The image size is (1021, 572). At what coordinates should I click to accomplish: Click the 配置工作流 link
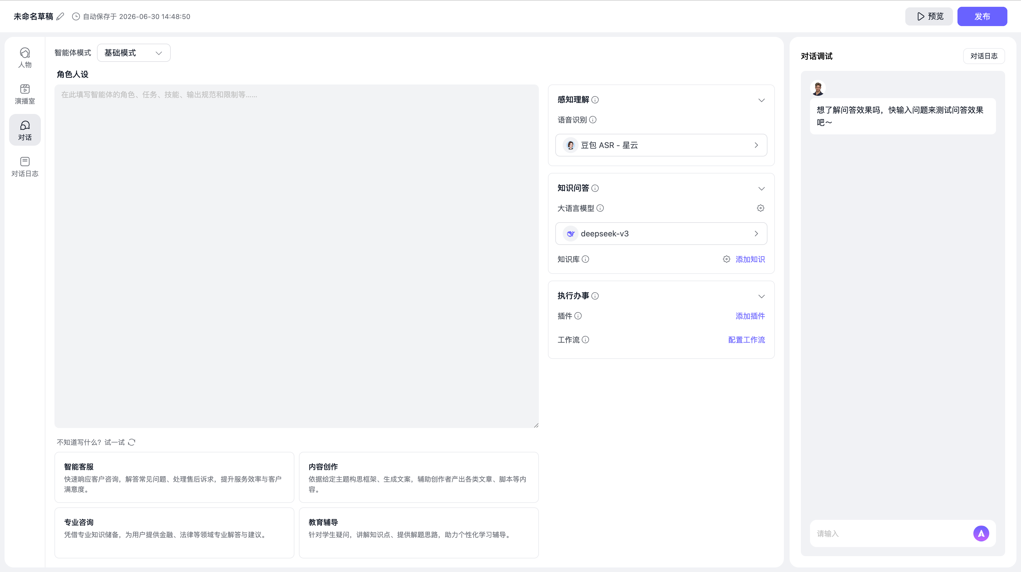[746, 340]
